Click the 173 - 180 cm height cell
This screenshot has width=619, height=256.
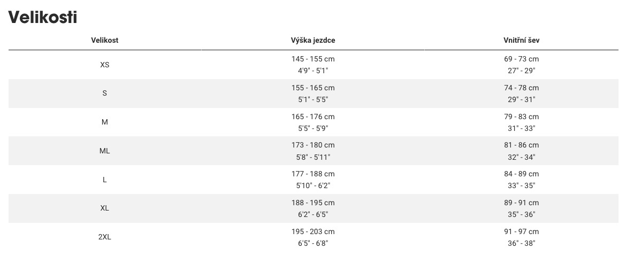tap(313, 145)
